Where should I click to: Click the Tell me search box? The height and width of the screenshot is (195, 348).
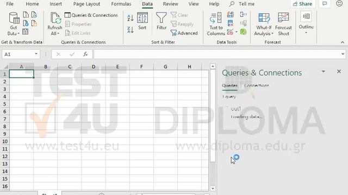[x=242, y=4]
